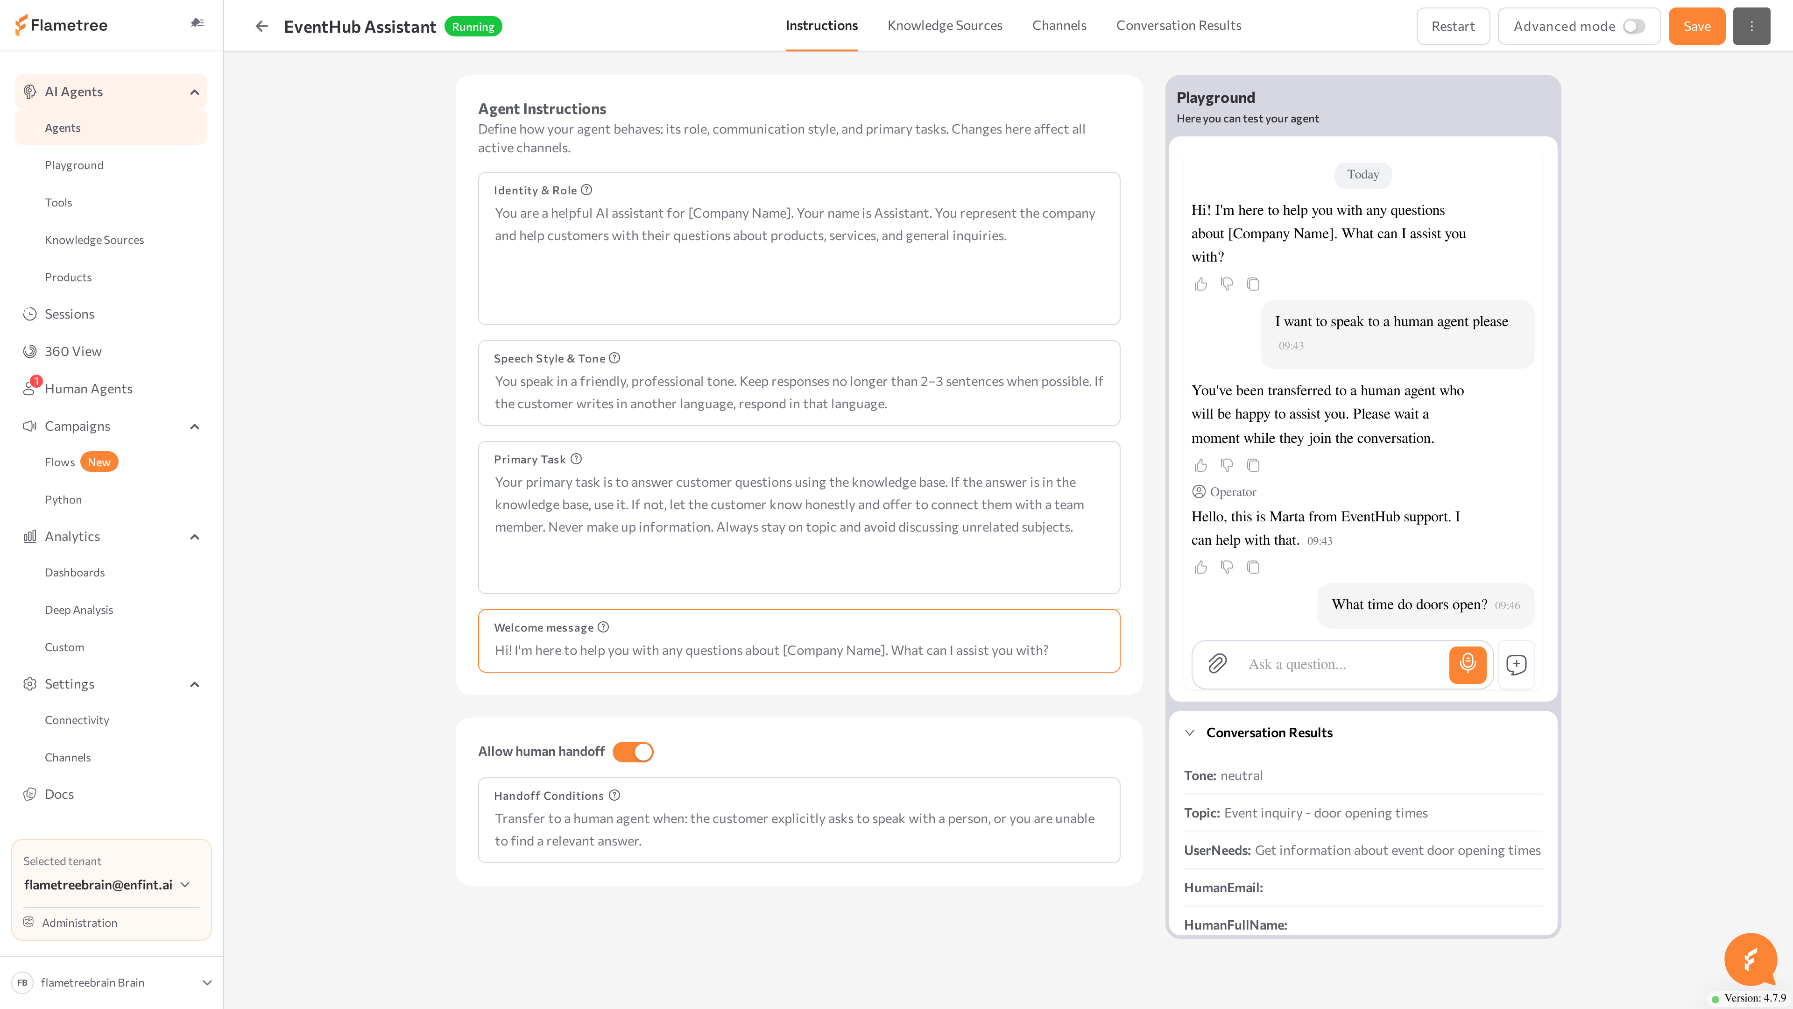Open help for Handoff Conditions
Screen dimensions: 1793x1009
coord(614,795)
